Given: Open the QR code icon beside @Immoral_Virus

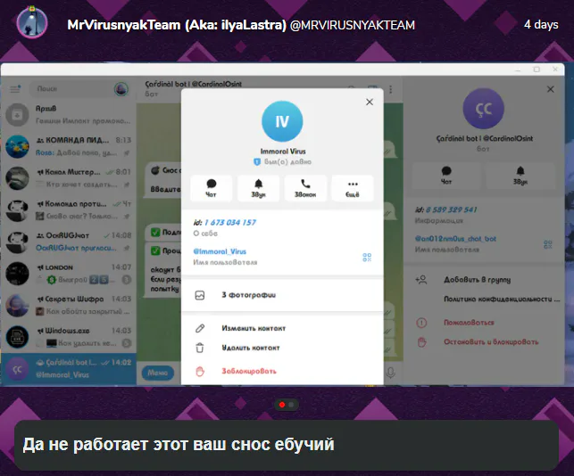Looking at the screenshot, I should 367,258.
